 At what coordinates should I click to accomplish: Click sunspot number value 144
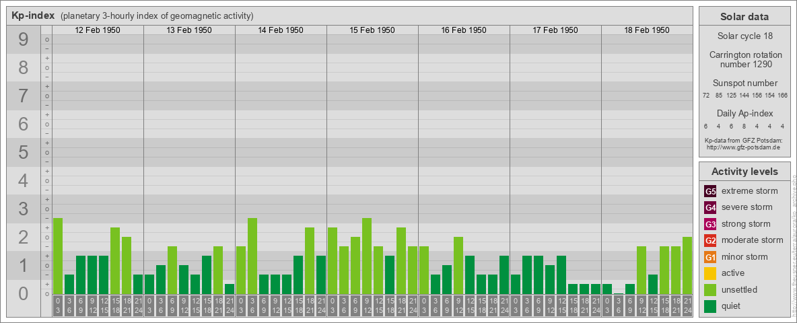tap(744, 96)
